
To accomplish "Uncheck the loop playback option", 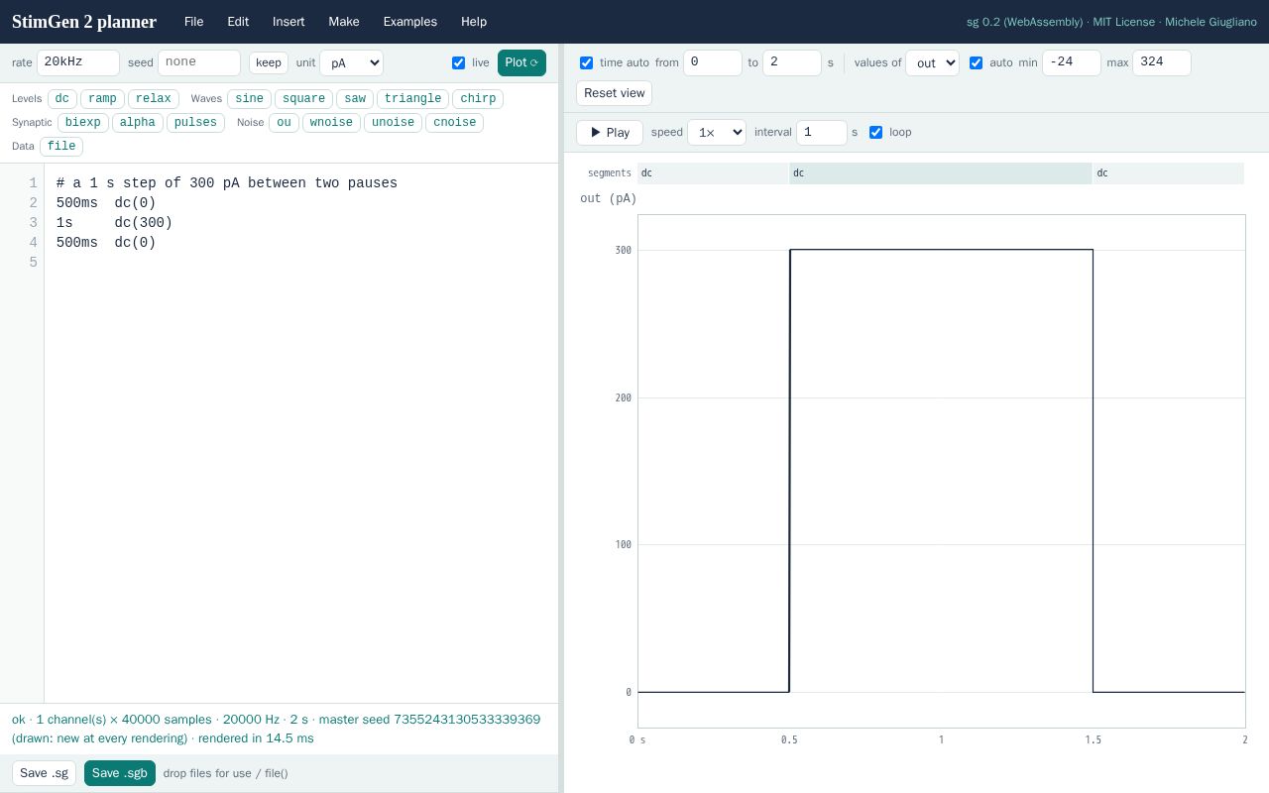I will click(875, 132).
